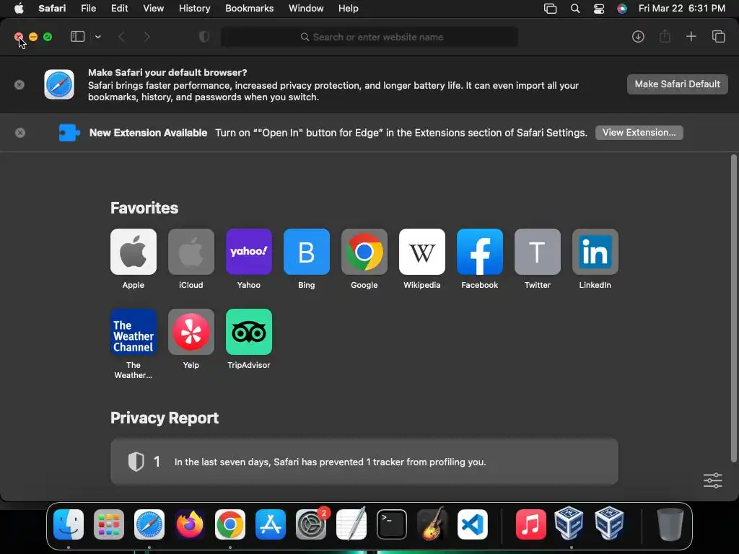
Task: Open the TripAdvisor favorite
Action: coord(249,332)
